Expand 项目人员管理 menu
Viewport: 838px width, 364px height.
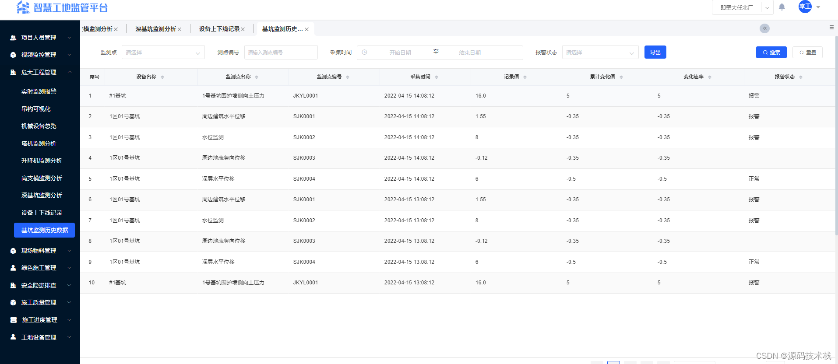69,38
